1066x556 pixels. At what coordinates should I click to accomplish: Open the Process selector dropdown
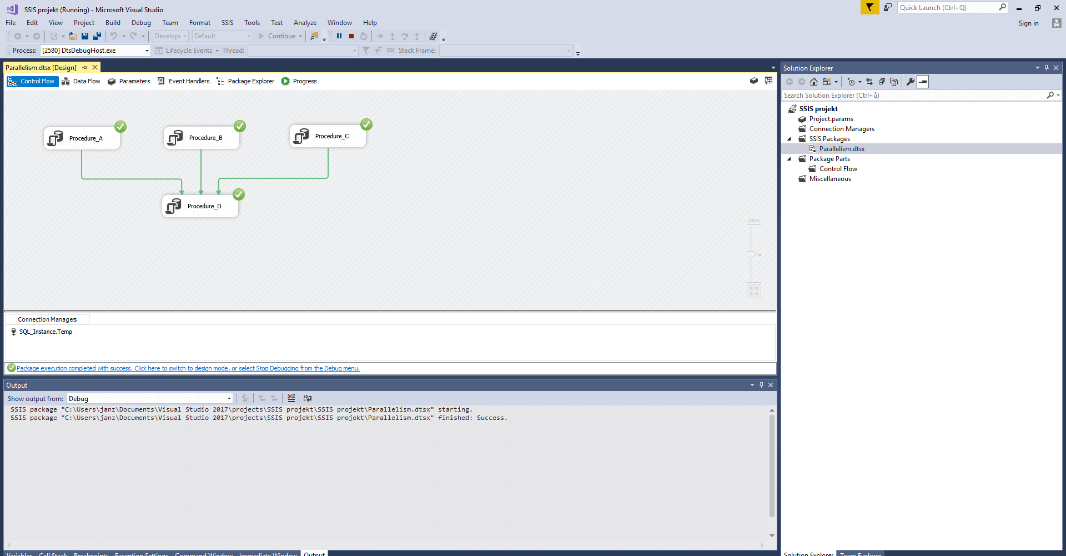147,51
